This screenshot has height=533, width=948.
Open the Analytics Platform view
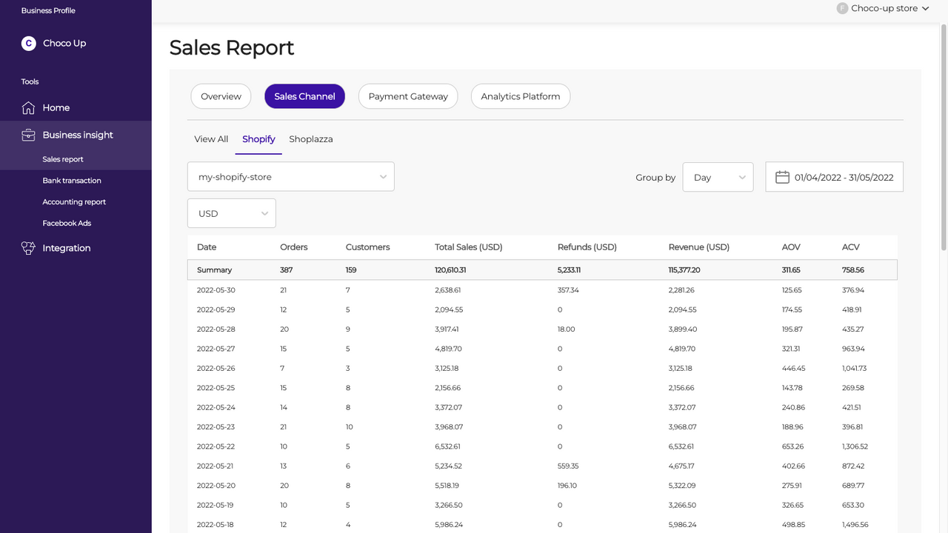tap(520, 96)
